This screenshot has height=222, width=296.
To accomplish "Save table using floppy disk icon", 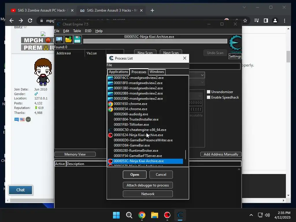I will 77,40.
